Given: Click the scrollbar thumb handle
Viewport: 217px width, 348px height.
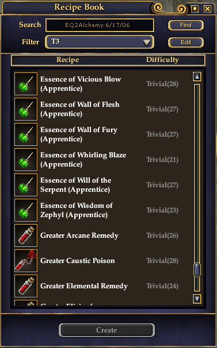Looking at the screenshot, I should tap(197, 270).
